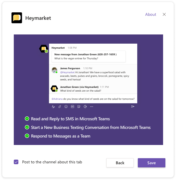
Task: Open the About link
Action: tap(151, 14)
